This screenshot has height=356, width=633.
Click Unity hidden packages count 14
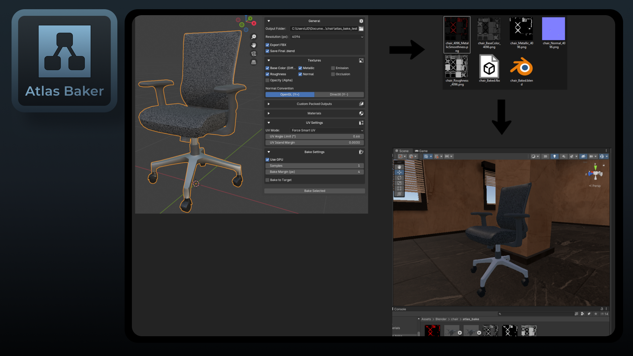[x=605, y=314]
